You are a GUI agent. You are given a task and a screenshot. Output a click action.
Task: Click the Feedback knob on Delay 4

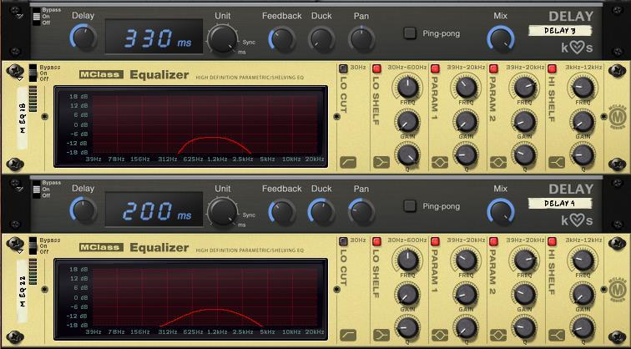[282, 211]
